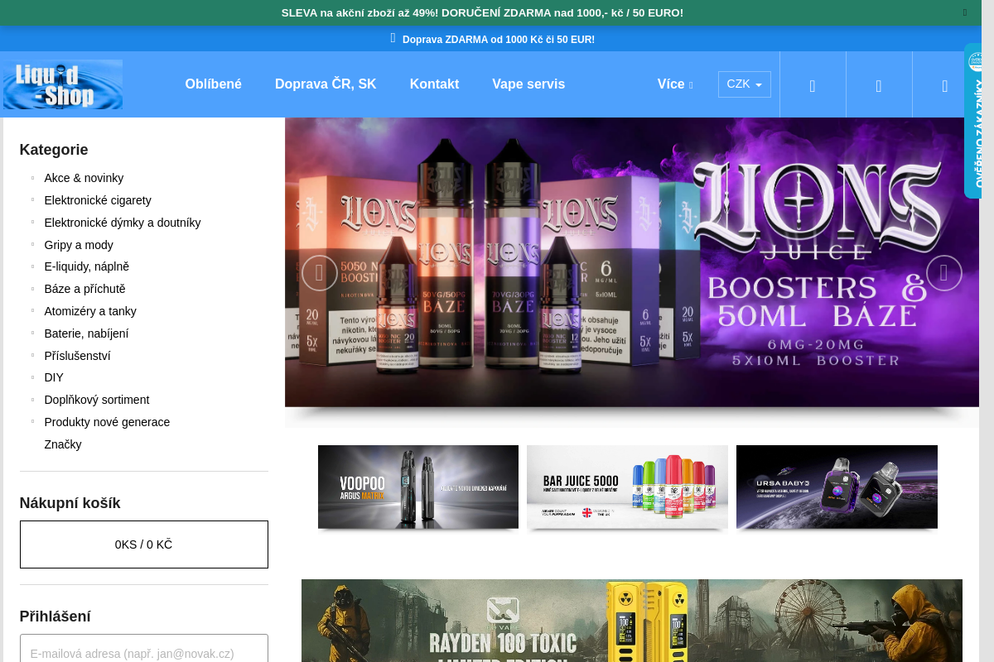Open the Báze a příchutě category
This screenshot has width=994, height=662.
(84, 289)
